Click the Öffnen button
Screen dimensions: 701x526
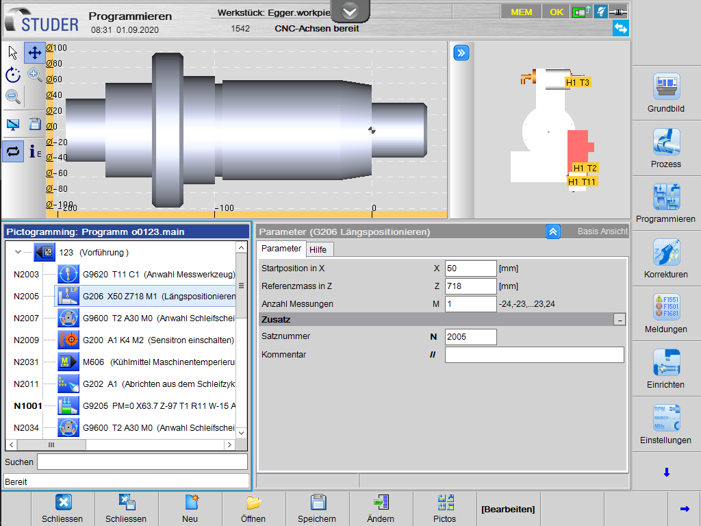tap(253, 508)
